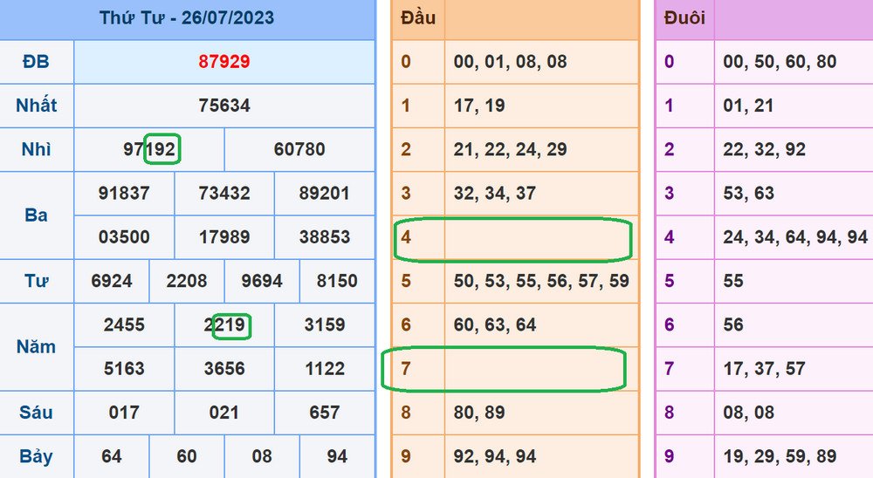Click the empty Đầu row 7 cell
Screen dimensions: 873x478
point(541,369)
